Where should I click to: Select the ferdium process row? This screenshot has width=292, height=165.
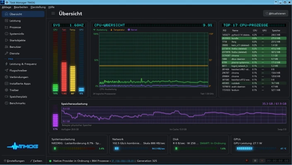tap(254, 90)
